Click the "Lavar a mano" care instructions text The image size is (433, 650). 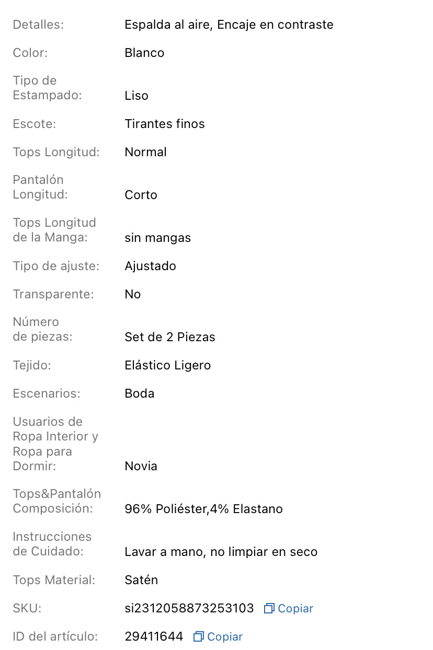(221, 551)
